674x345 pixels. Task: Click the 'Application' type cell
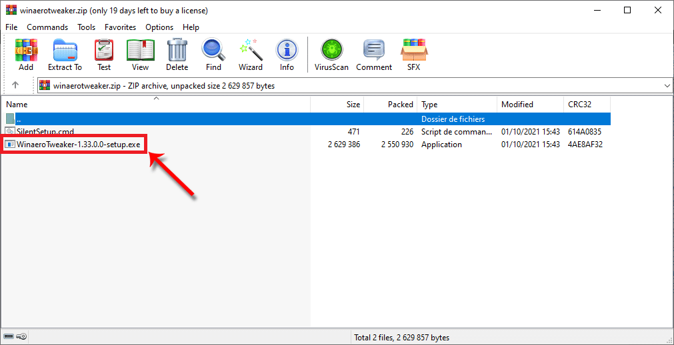441,145
